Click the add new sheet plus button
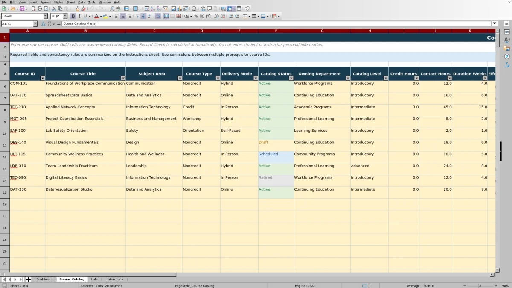512x288 pixels. [28, 279]
